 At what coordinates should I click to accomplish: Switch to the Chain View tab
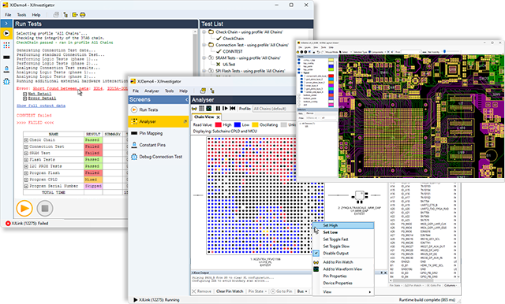tap(204, 117)
